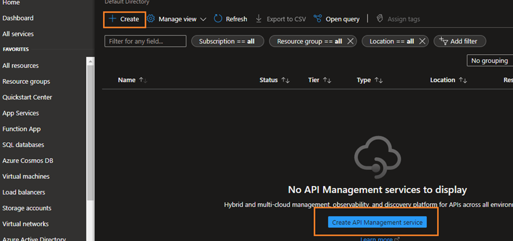Open the Subscription == all filter

click(x=228, y=41)
